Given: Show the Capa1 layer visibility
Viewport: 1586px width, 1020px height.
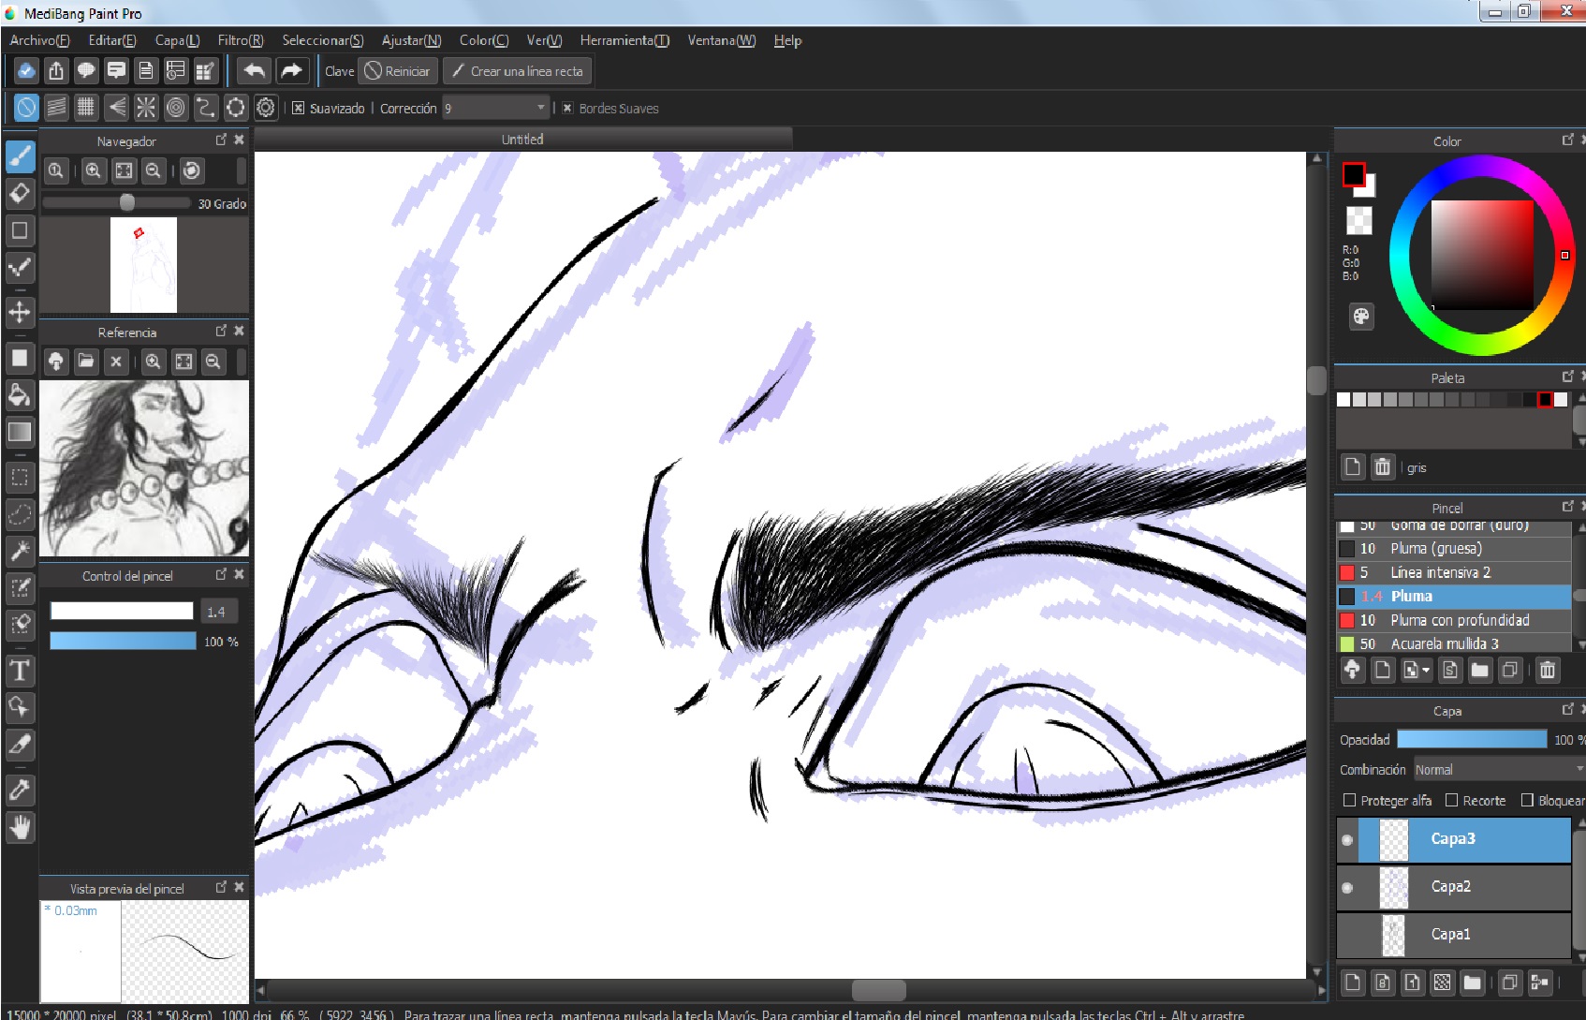Looking at the screenshot, I should coord(1347,935).
